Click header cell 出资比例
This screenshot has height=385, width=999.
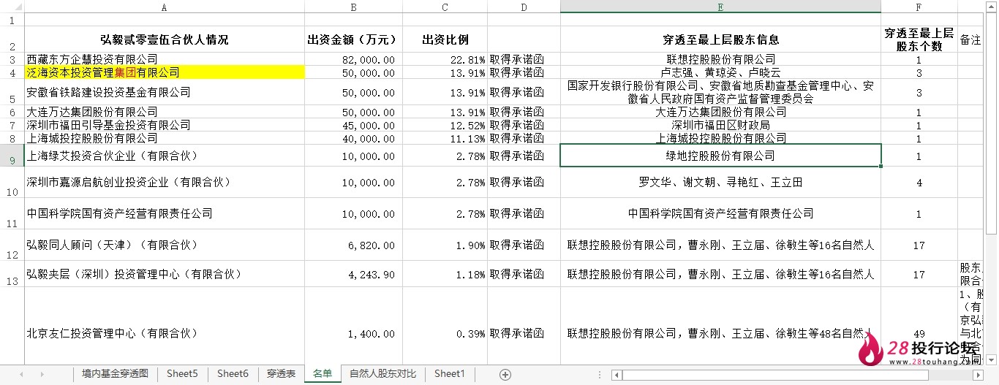(x=445, y=39)
